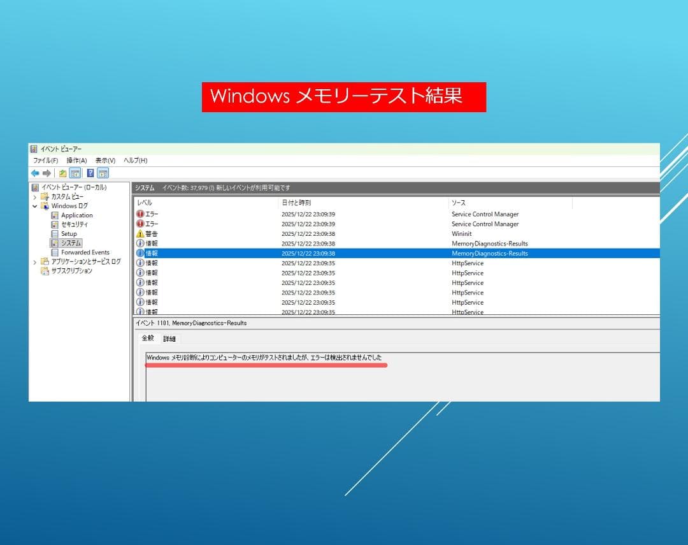Click the back navigation arrow in toolbar
This screenshot has height=545, width=688.
35,173
